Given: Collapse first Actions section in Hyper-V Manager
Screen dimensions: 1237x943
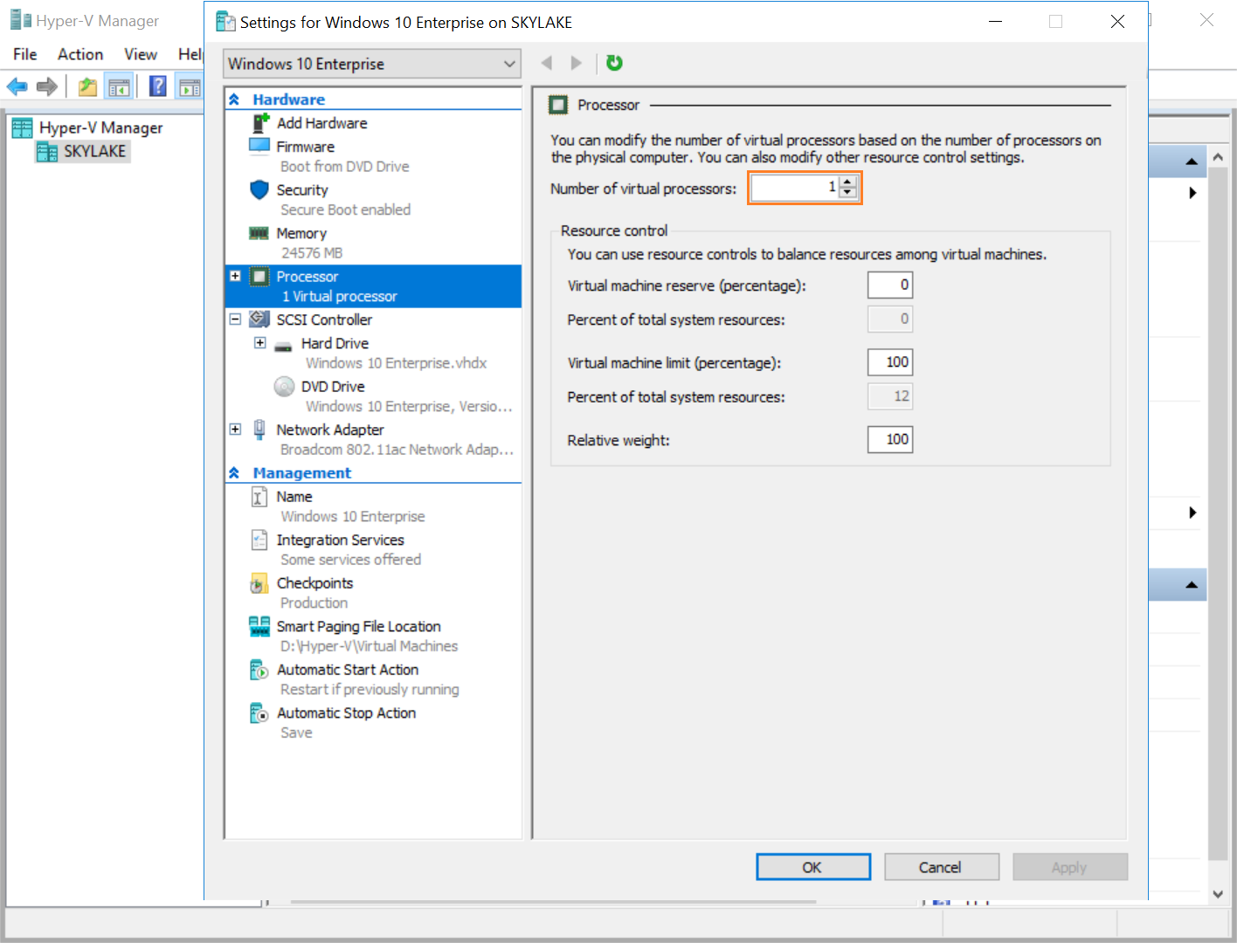Looking at the screenshot, I should pyautogui.click(x=1192, y=162).
